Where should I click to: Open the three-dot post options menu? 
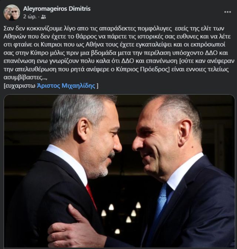click(x=227, y=12)
